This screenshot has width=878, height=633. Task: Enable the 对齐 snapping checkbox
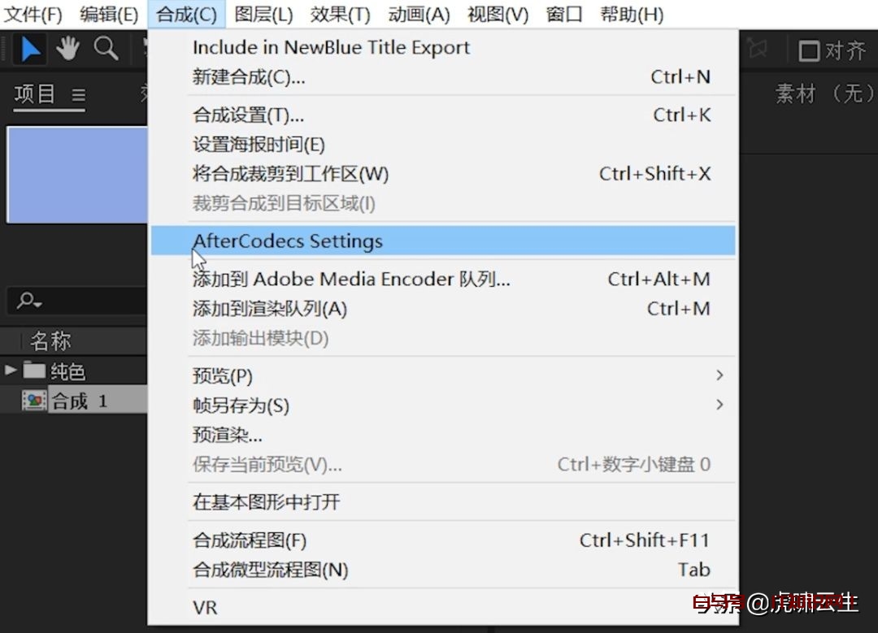(x=809, y=51)
